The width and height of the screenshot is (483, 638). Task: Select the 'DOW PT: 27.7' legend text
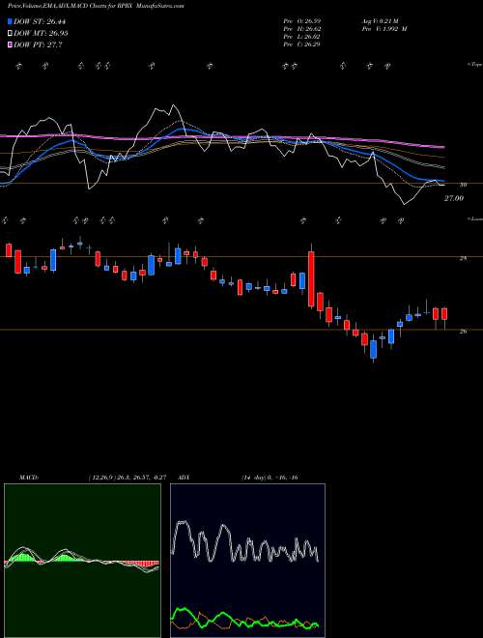[38, 44]
